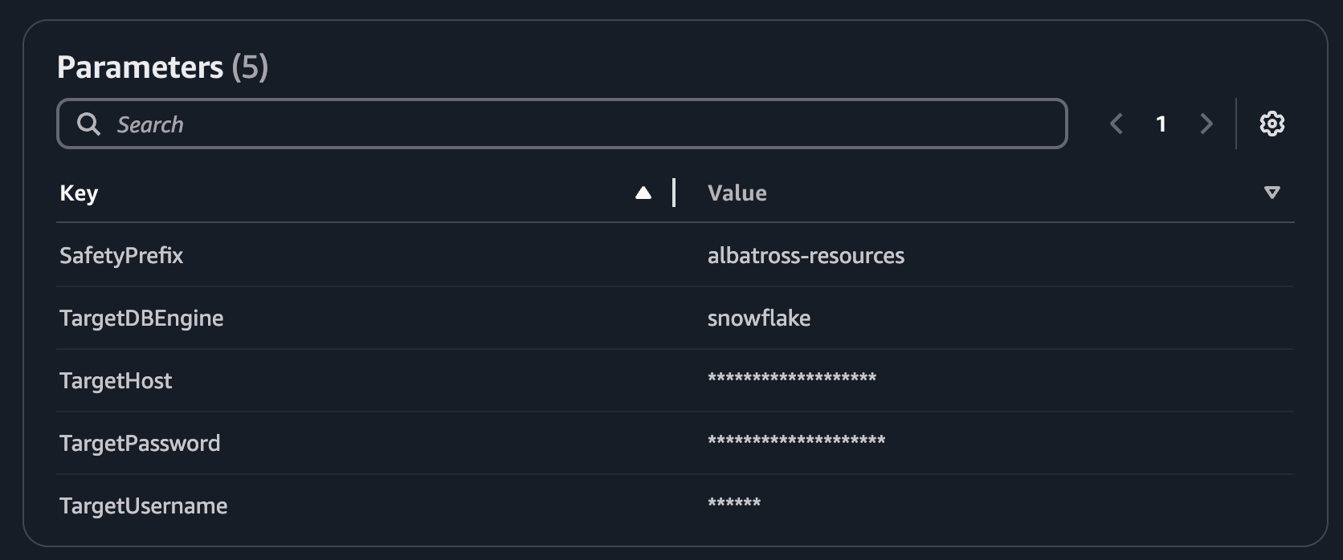Select page number 1
Screen dimensions: 1343x560
tap(1161, 124)
